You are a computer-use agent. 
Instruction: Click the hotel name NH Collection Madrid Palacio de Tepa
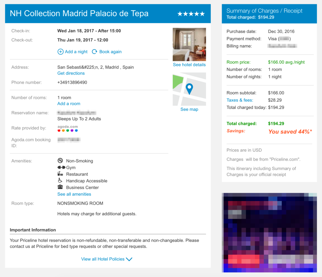(79, 14)
